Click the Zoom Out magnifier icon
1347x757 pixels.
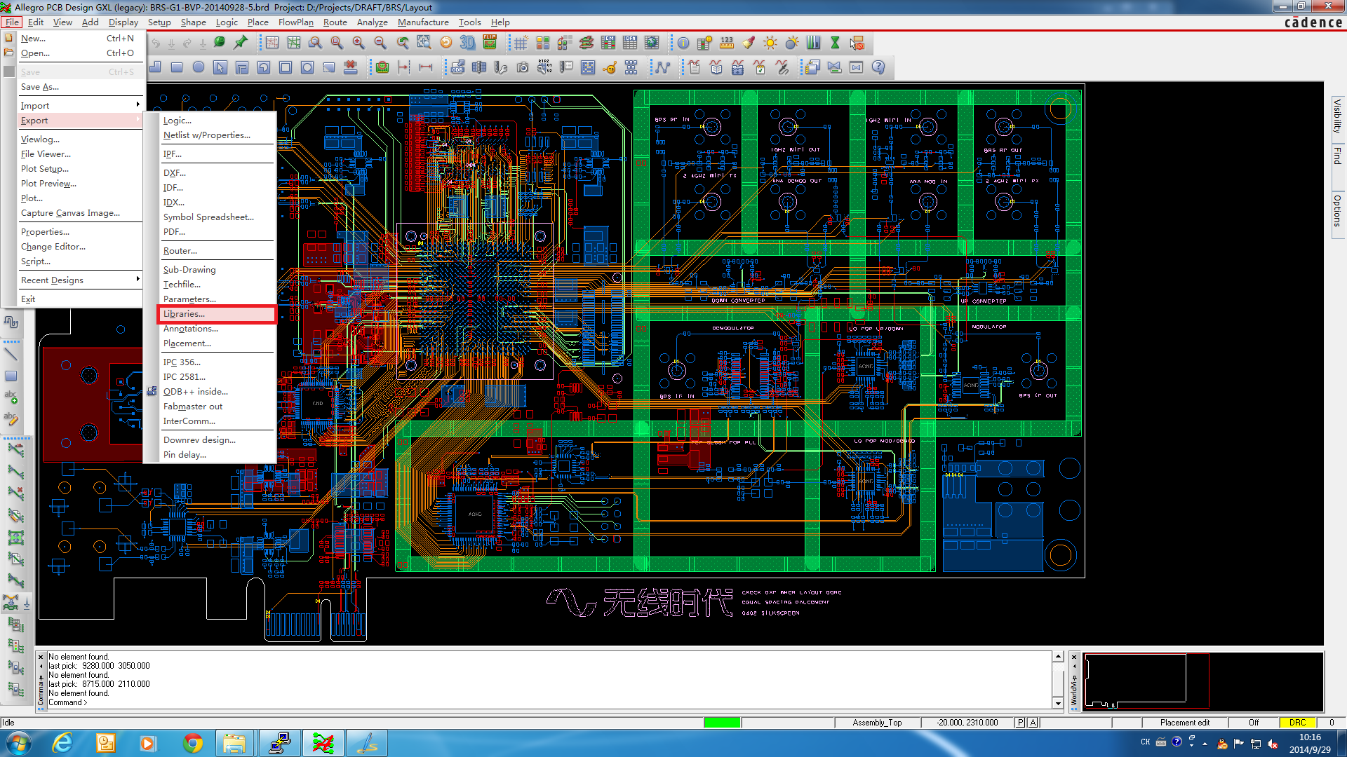[x=380, y=43]
